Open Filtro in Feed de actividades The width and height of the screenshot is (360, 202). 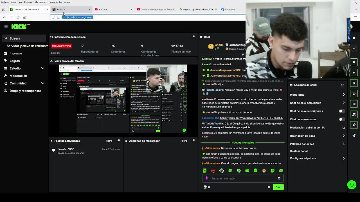(x=109, y=141)
